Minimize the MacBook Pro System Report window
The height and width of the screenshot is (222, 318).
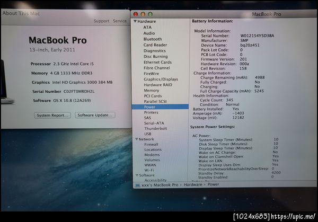(x=143, y=14)
